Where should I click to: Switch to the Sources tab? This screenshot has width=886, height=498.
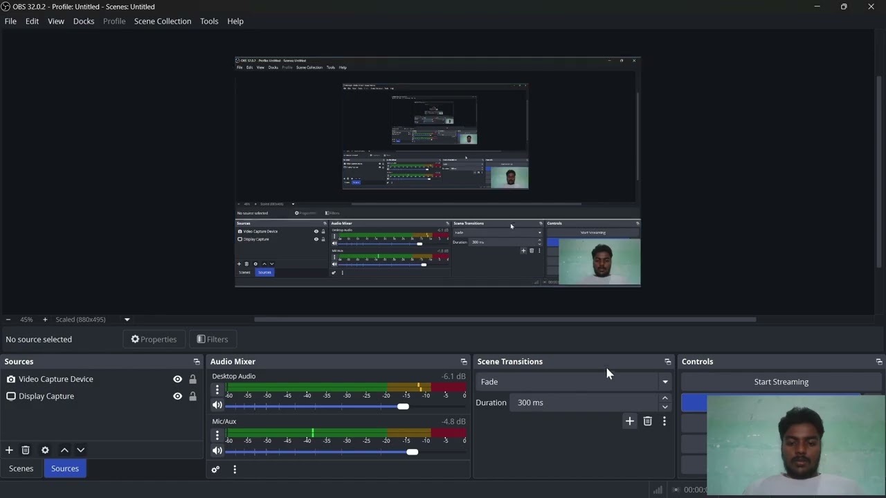click(x=65, y=468)
